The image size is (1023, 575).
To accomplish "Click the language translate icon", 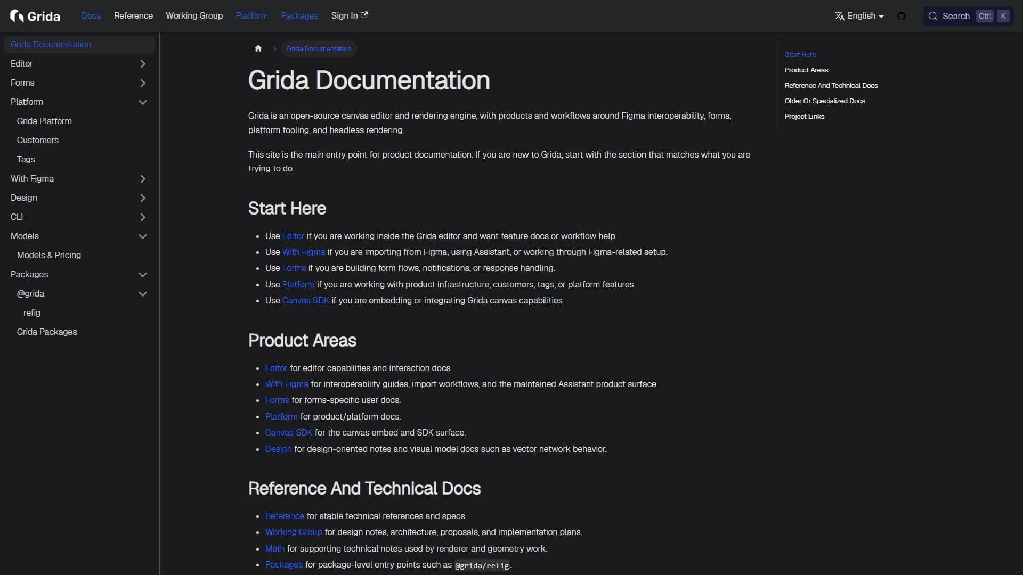I will 840,16.
